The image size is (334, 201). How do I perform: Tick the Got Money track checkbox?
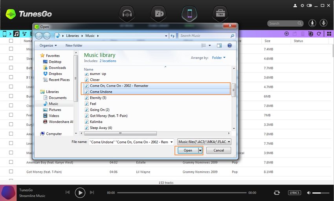11,172
